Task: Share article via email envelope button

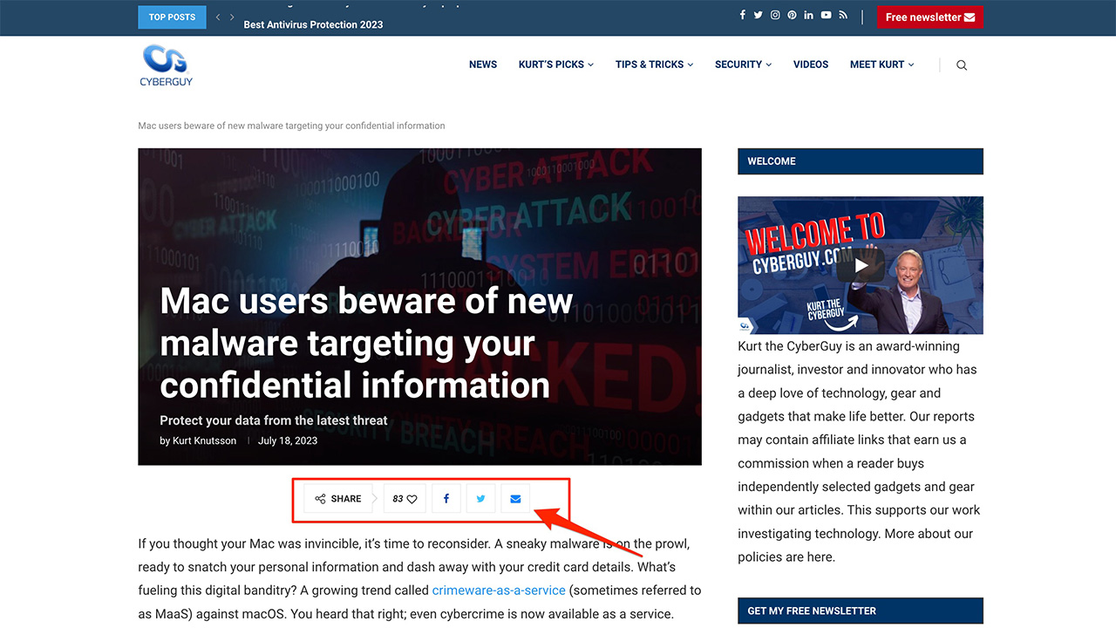Action: 515,499
